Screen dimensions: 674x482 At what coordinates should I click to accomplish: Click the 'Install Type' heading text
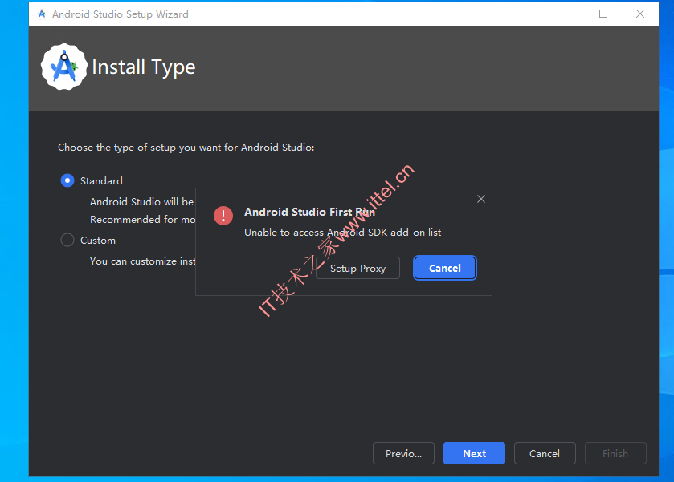coord(144,67)
